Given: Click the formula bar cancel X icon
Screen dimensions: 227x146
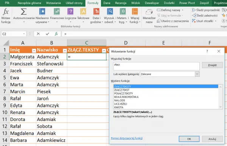Looking at the screenshot, I should click(38, 34).
